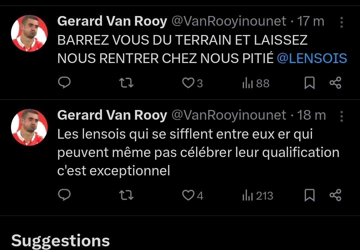The image size is (360, 250).
Task: Open more options on 17 m tweet
Action: click(342, 22)
